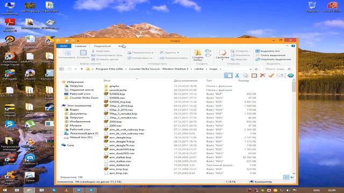Open recent locations dropdown next to forward arrow
Screen dimensions: 344x193
tap(75, 69)
